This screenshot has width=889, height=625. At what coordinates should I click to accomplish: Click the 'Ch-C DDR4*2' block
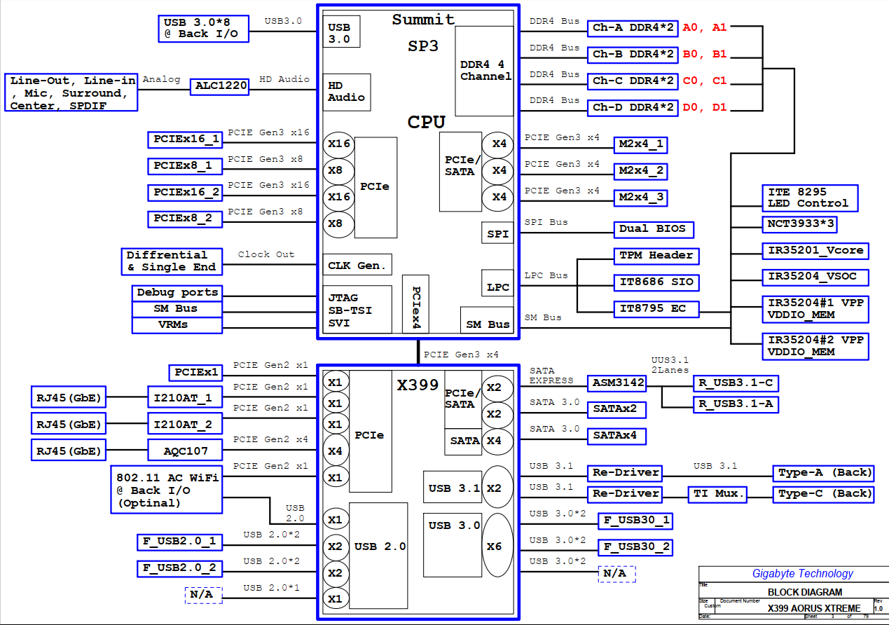point(633,81)
